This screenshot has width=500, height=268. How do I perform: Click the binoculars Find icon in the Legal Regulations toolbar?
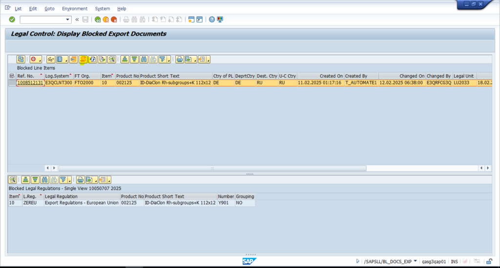pos(44,180)
